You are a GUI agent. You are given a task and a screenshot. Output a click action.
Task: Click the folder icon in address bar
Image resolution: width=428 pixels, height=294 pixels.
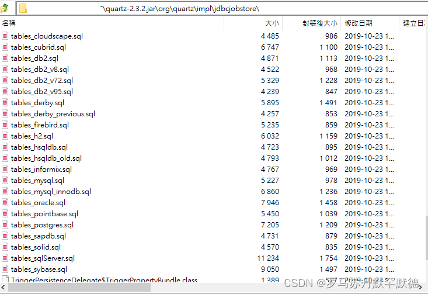click(23, 8)
